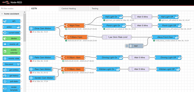
Task: Click the palette scroll up arrow
Action: pyautogui.click(x=25, y=12)
